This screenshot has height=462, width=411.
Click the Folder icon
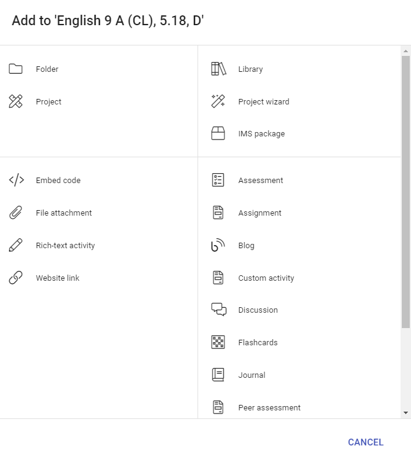pyautogui.click(x=16, y=69)
